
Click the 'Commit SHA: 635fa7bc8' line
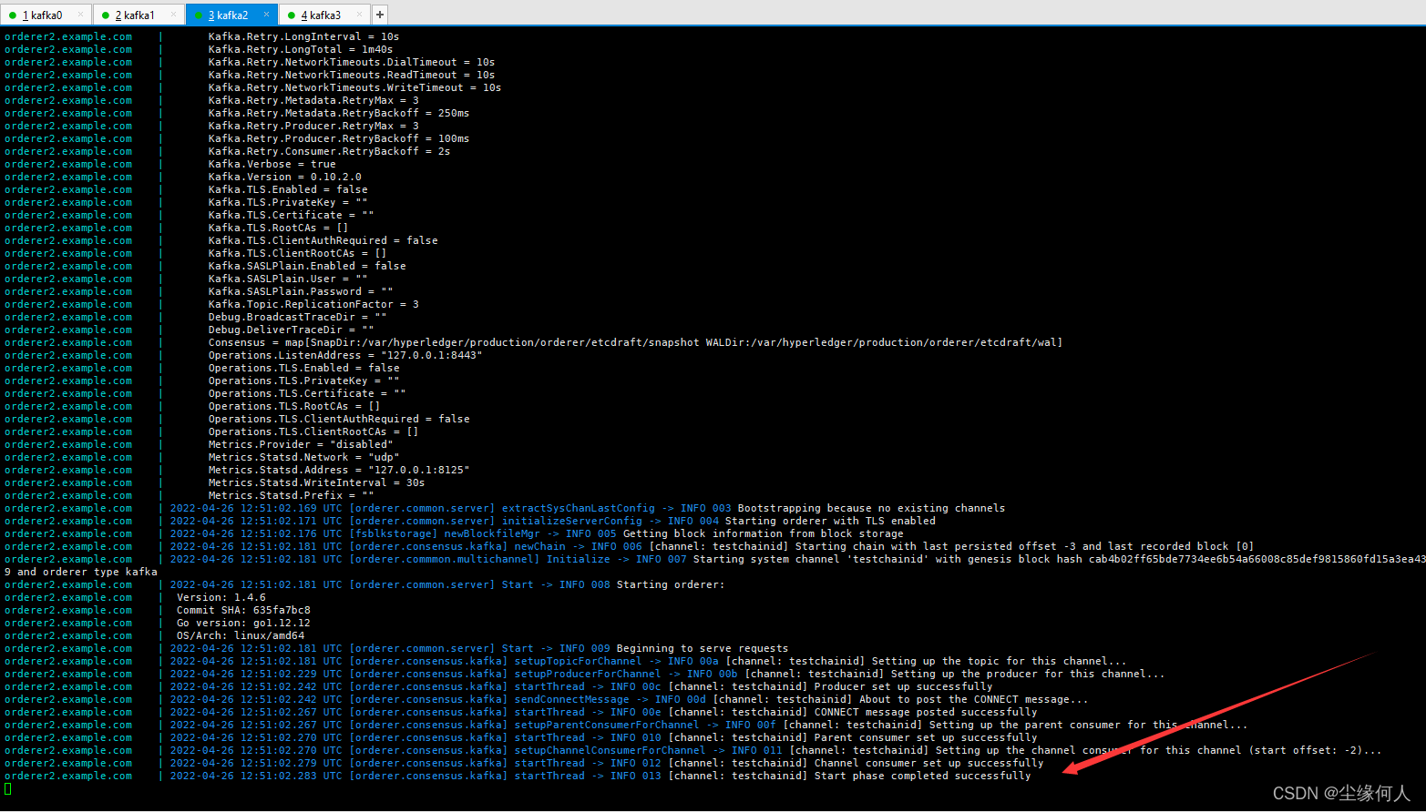click(x=243, y=610)
